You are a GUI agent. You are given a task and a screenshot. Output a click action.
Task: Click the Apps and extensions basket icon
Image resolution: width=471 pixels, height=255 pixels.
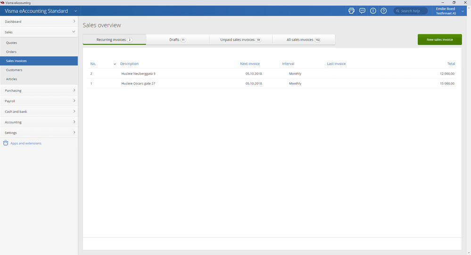[x=5, y=143]
